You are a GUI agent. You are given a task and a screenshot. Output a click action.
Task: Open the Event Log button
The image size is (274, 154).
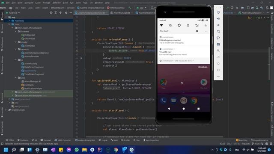[x=241, y=140]
